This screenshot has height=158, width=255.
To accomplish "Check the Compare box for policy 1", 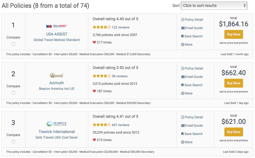I will (x=13, y=44).
